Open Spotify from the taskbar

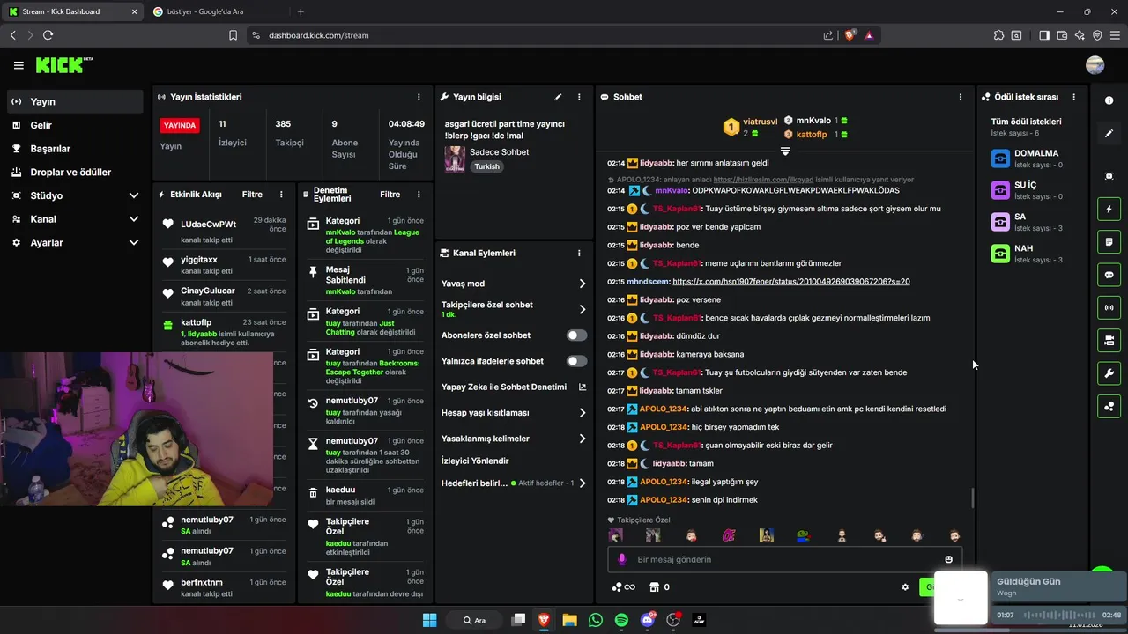621,620
